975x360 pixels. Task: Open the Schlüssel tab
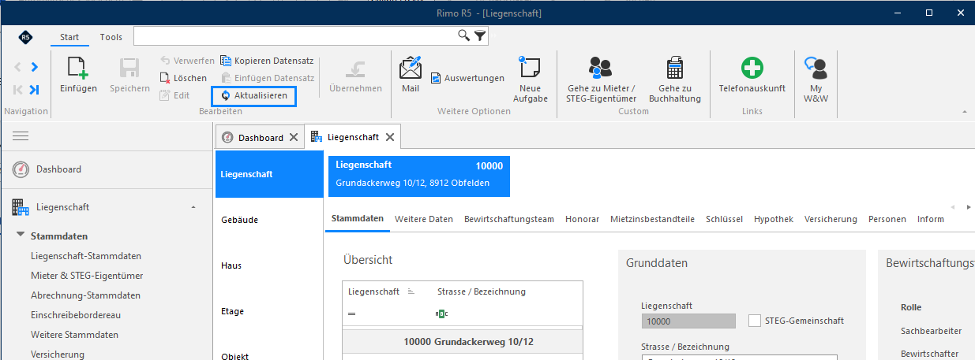tap(724, 219)
